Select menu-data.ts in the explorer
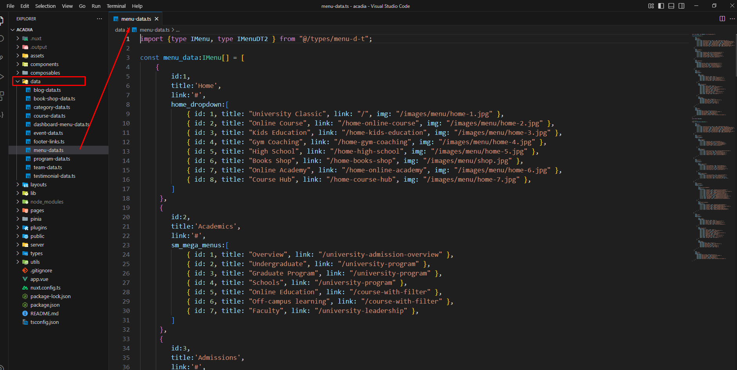 (59, 150)
